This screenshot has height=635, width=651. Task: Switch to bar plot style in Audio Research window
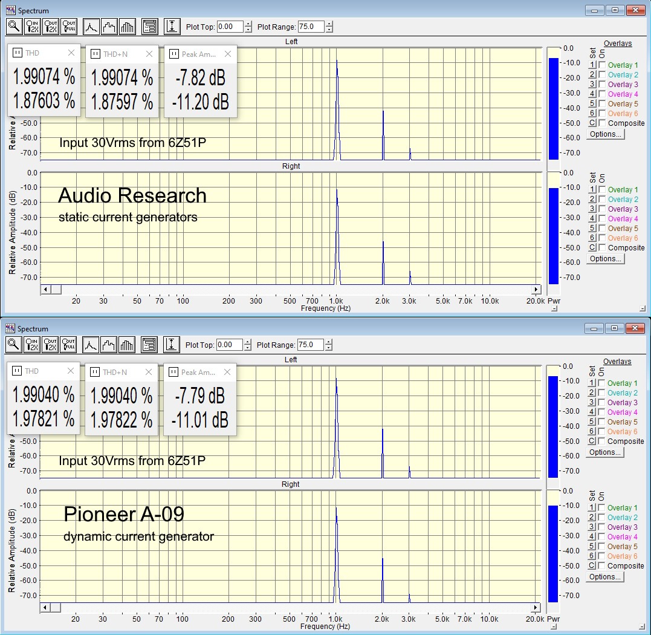click(128, 27)
